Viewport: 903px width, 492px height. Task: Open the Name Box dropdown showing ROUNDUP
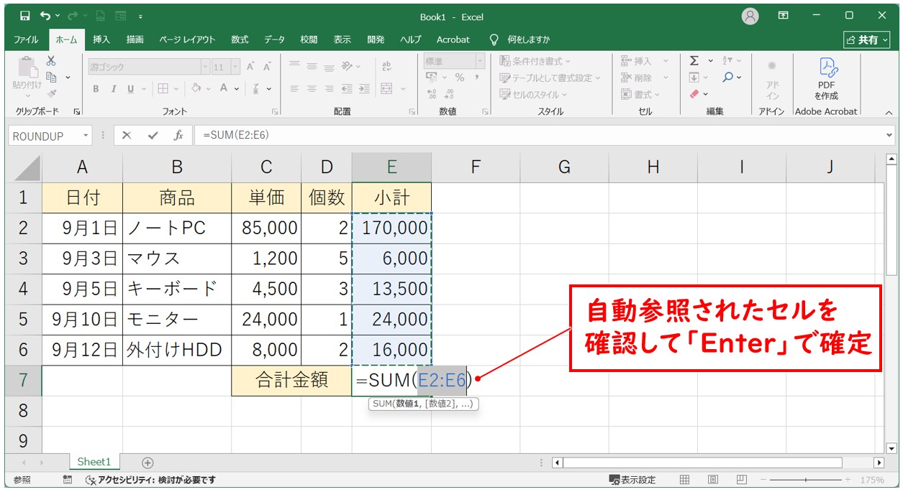pyautogui.click(x=86, y=136)
